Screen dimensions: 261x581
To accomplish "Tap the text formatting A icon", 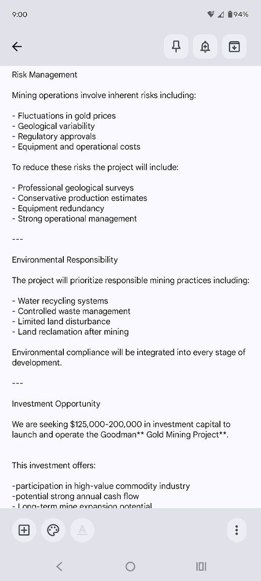I will tap(82, 530).
